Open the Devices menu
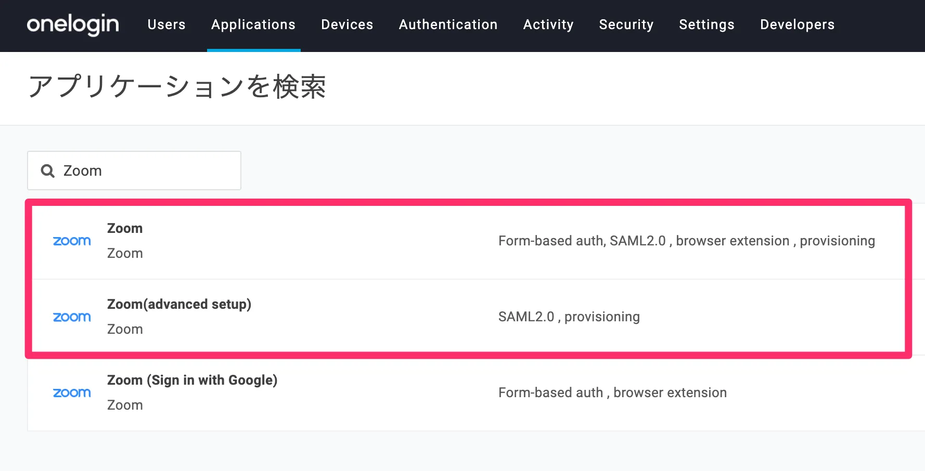 click(x=347, y=24)
